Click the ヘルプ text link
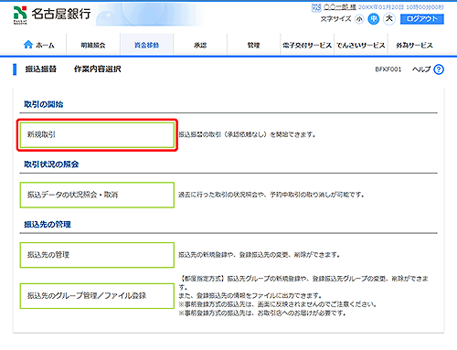Screen dimensions: 457x350 coord(421,69)
